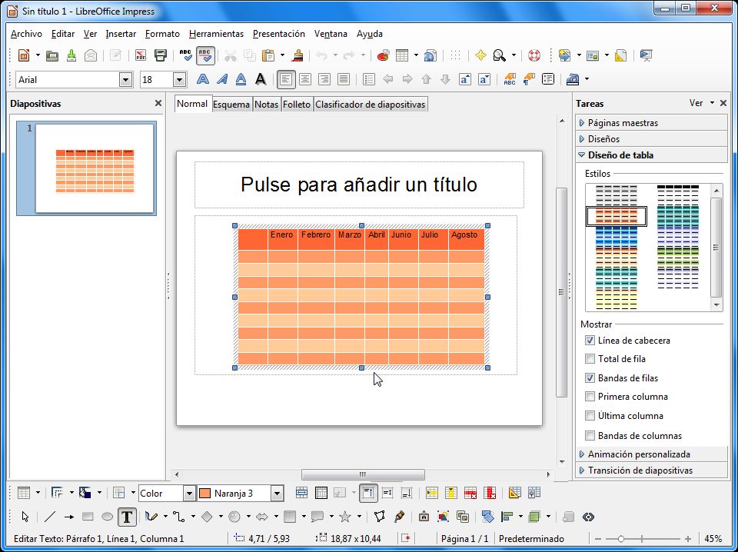The width and height of the screenshot is (738, 552).
Task: Export directly to PDF using the toolbar icon
Action: [x=139, y=55]
